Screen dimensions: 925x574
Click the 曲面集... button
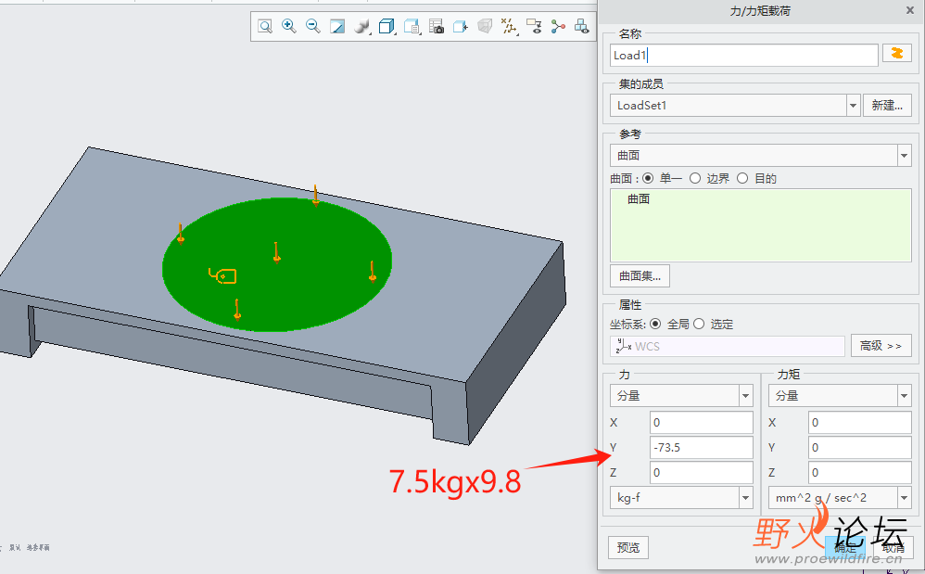(x=640, y=276)
